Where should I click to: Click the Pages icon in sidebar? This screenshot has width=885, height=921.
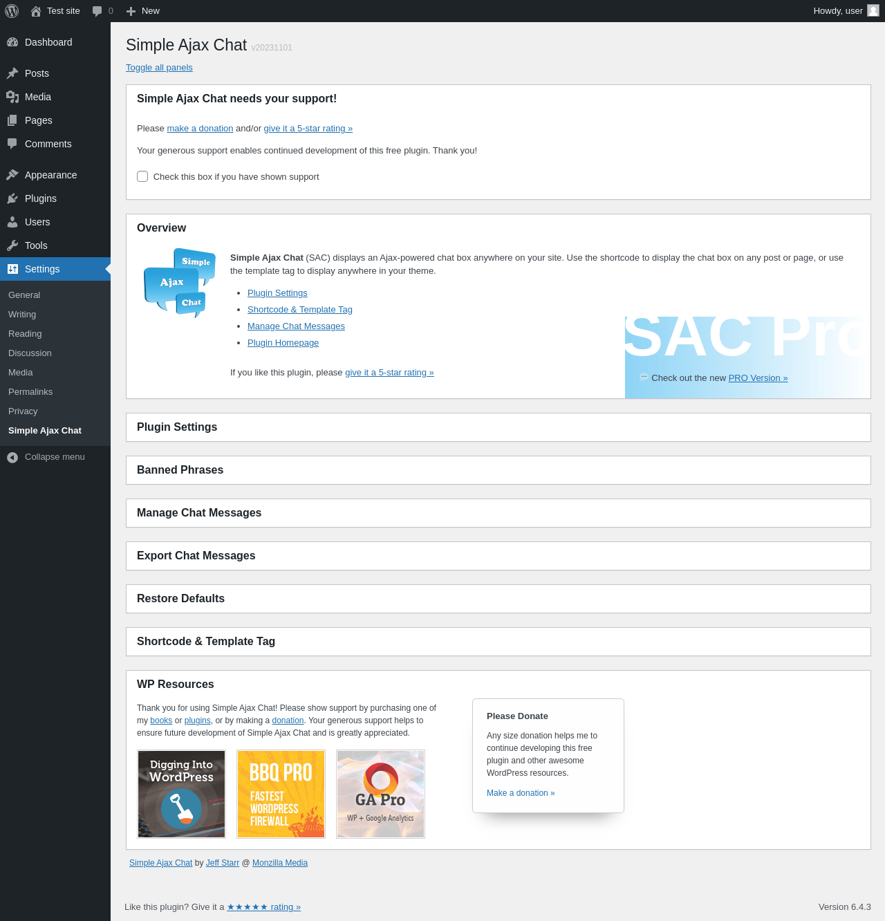12,120
